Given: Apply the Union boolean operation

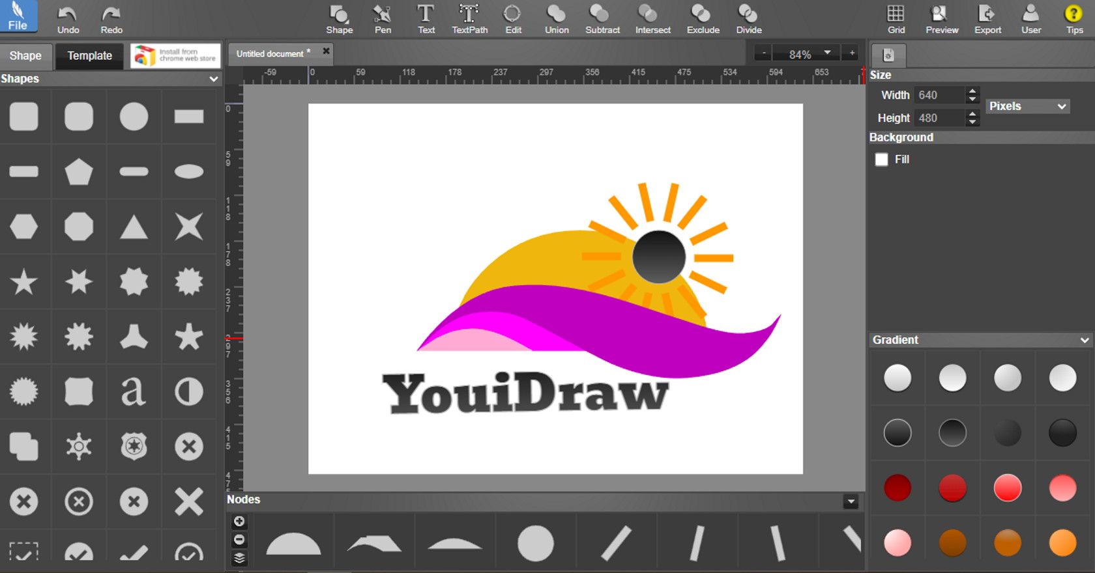Looking at the screenshot, I should pos(557,19).
